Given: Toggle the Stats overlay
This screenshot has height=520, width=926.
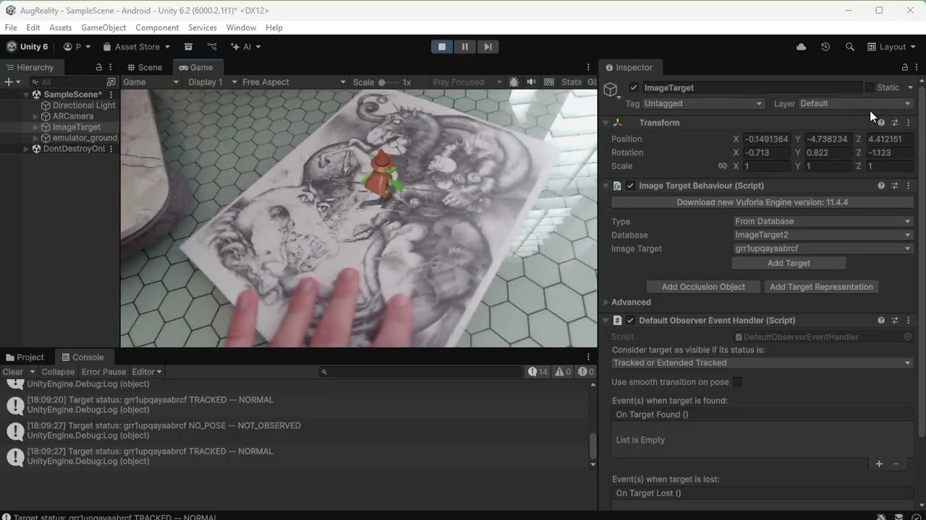Looking at the screenshot, I should 572,82.
